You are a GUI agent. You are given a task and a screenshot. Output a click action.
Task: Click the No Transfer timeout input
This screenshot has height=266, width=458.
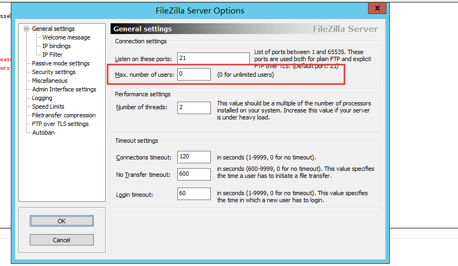[194, 174]
